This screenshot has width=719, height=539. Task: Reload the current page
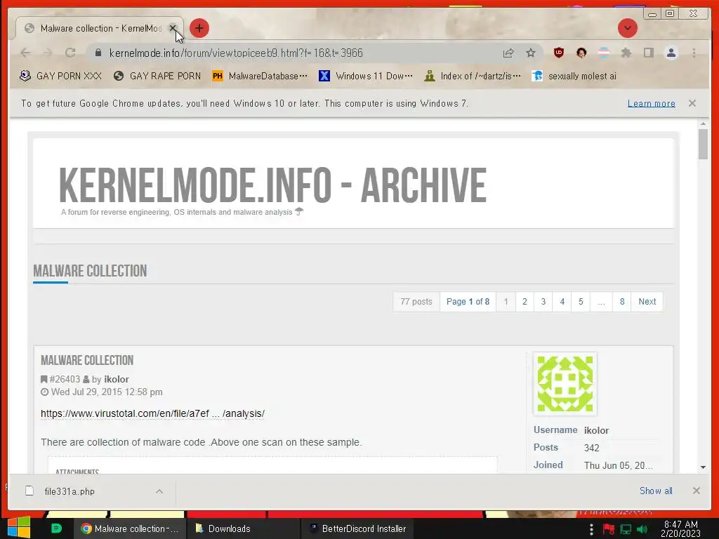(70, 53)
